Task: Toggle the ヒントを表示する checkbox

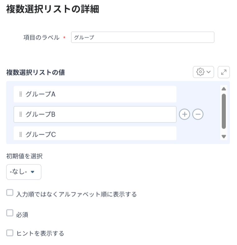Action: pyautogui.click(x=10, y=233)
